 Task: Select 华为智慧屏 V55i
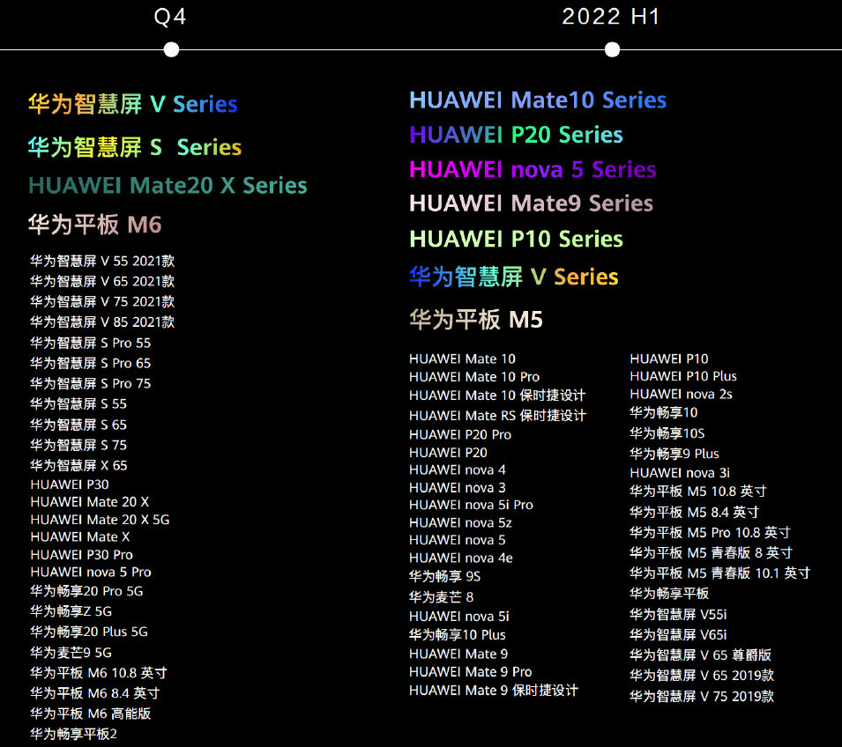pyautogui.click(x=679, y=615)
